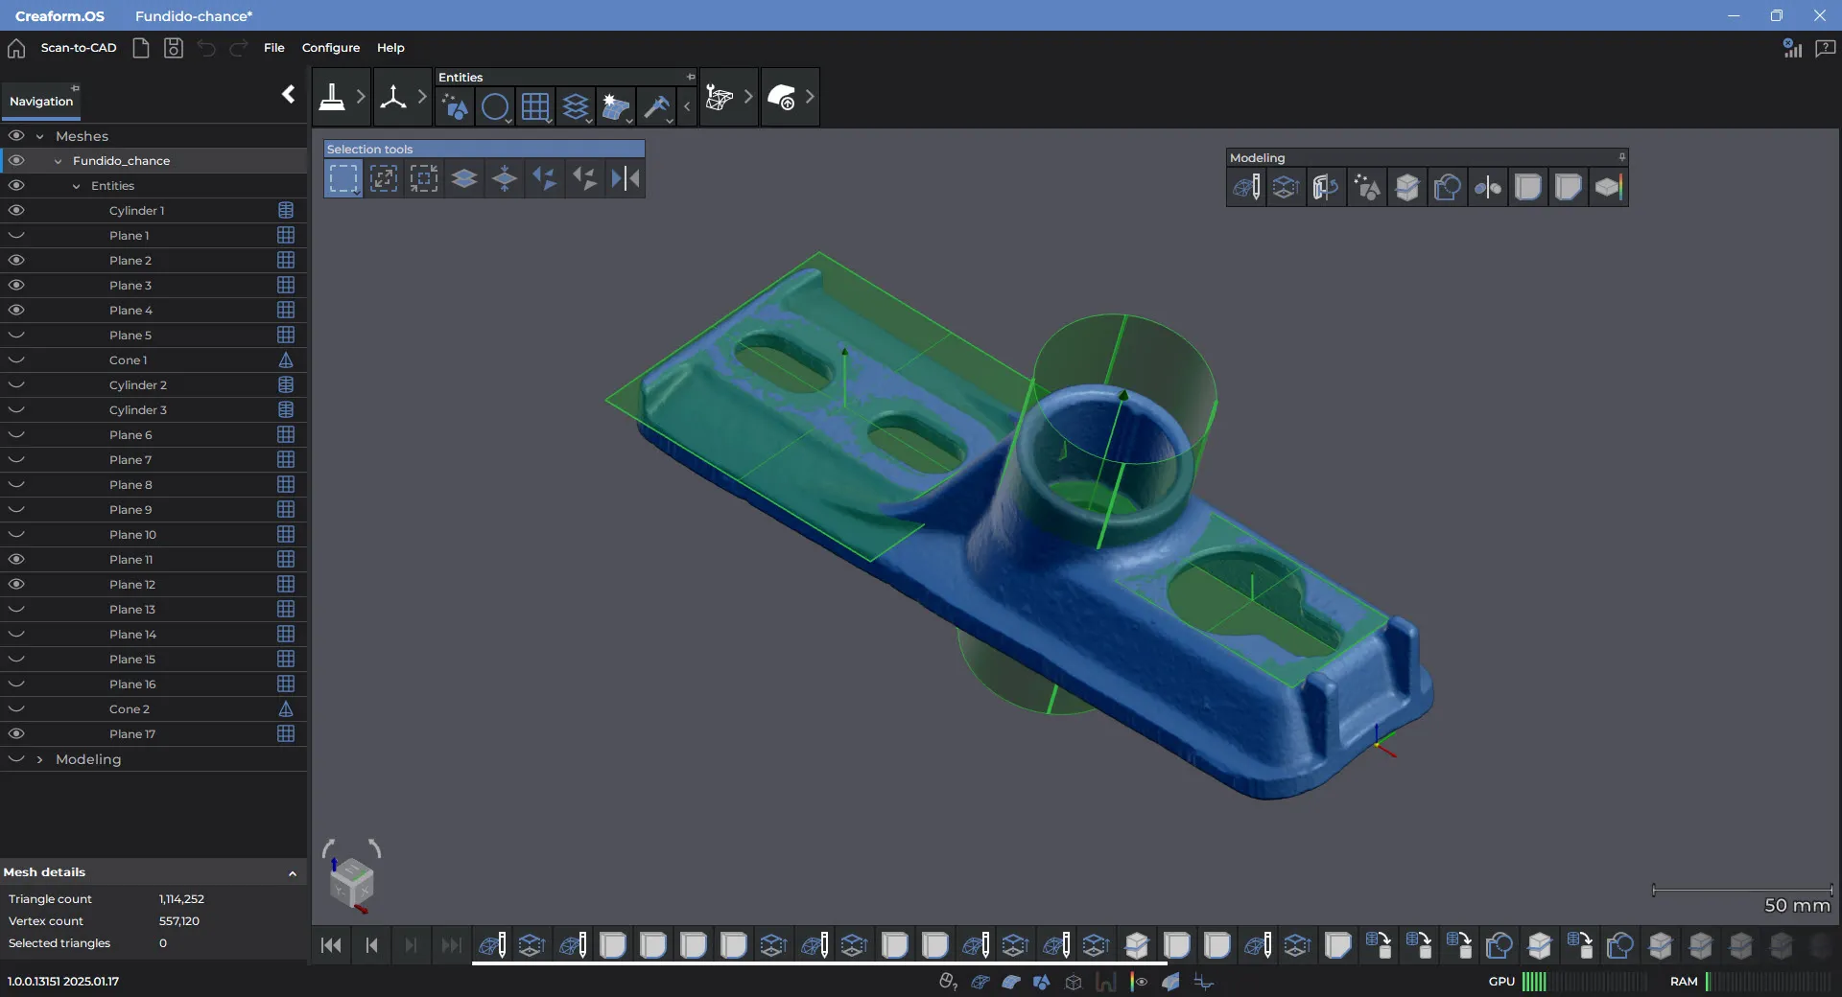Select the Revolve tool in Modeling toolbar
1842x997 pixels.
(x=1326, y=187)
